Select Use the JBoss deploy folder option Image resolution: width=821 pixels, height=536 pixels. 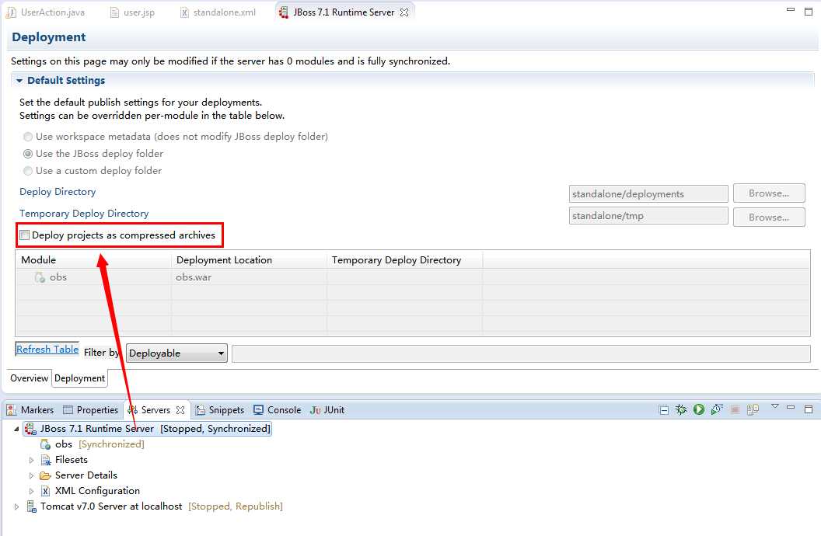[28, 154]
